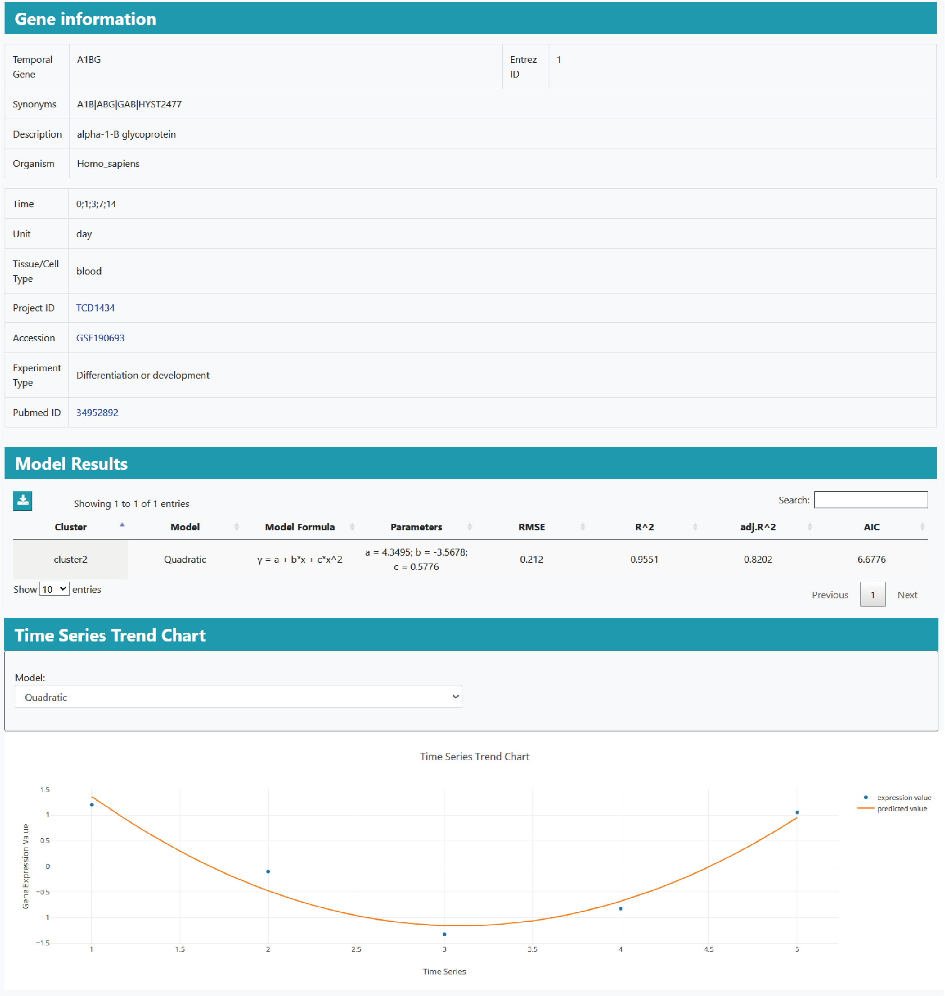
Task: Open Show entries count dropdown
Action: (54, 589)
